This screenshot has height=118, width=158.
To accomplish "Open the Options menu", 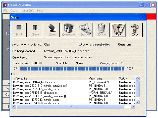I will [x=15, y=11].
